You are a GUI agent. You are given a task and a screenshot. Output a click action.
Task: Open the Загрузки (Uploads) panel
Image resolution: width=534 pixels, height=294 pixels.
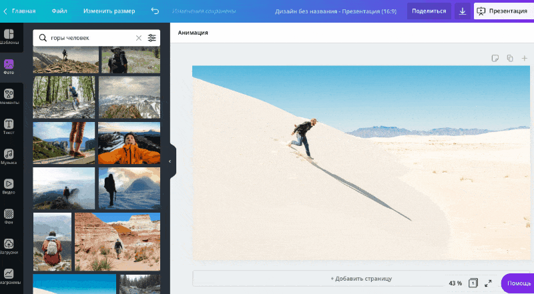[9, 247]
